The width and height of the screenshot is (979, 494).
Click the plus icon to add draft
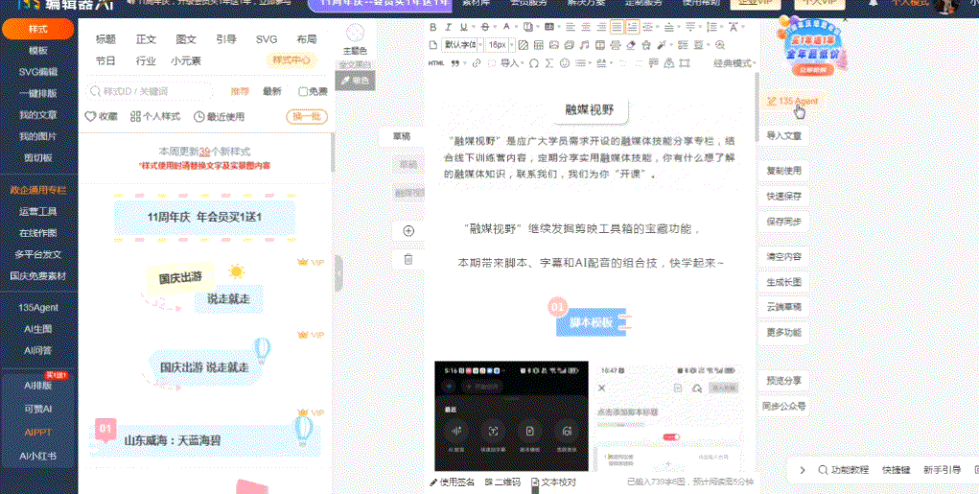coord(408,231)
